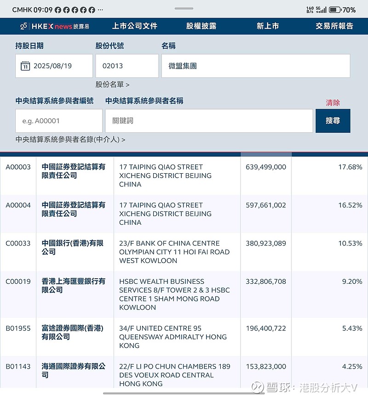368x399 pixels.
Task: Select the shareholding value 597,661,002
Action: click(x=266, y=205)
